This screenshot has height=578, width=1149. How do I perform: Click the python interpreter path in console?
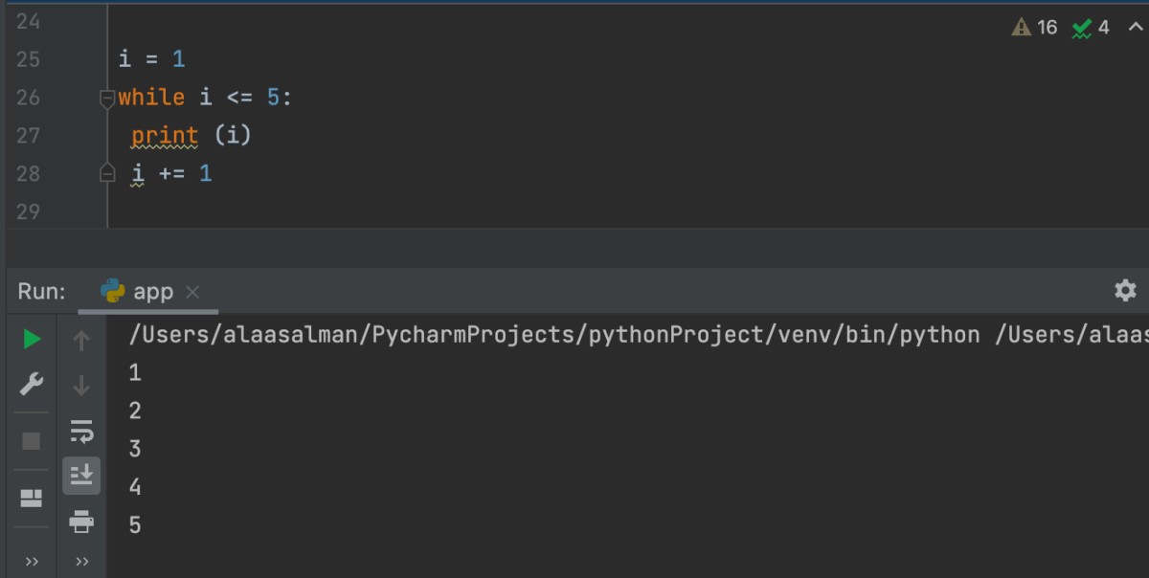[x=554, y=335]
